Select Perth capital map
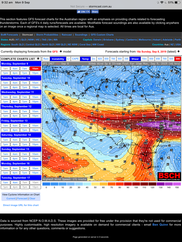The height and width of the screenshot is (242, 182). coord(178,40)
